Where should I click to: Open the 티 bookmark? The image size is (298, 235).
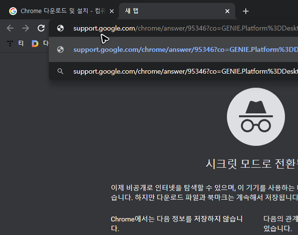pyautogui.click(x=21, y=43)
